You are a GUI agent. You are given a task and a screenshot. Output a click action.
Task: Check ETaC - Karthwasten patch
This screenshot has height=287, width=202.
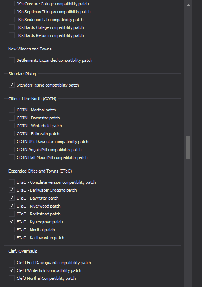[x=12, y=238]
